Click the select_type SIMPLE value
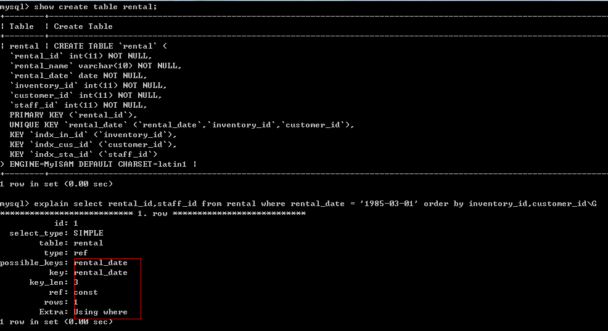Image resolution: width=608 pixels, height=331 pixels. 88,233
